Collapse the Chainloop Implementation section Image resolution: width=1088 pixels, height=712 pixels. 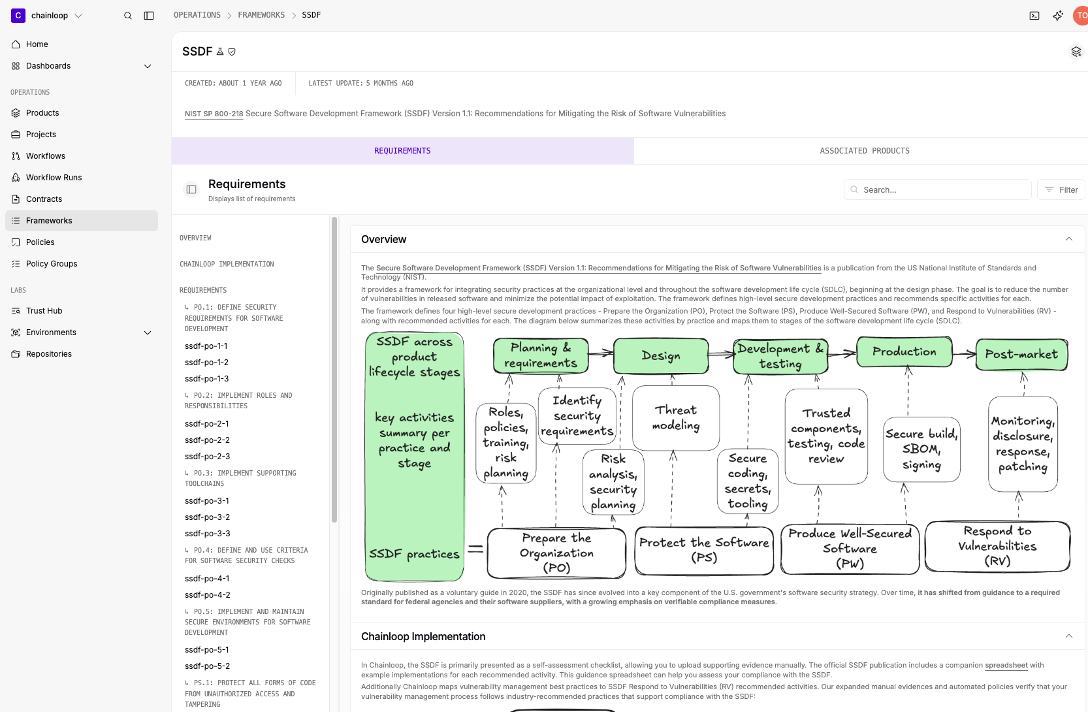tap(1069, 636)
